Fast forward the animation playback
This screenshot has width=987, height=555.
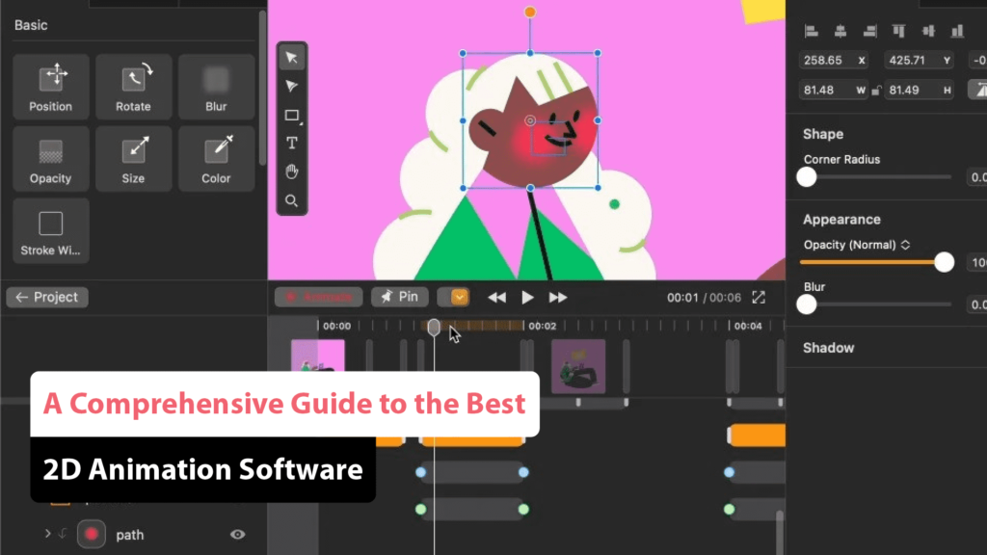coord(558,298)
